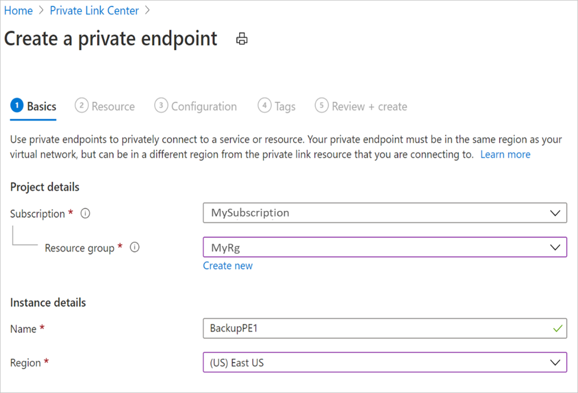Expand the Subscription dropdown arrow
Viewport: 578px width, 393px height.
555,213
